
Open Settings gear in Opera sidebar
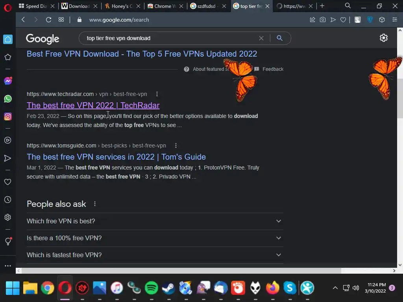tap(8, 217)
